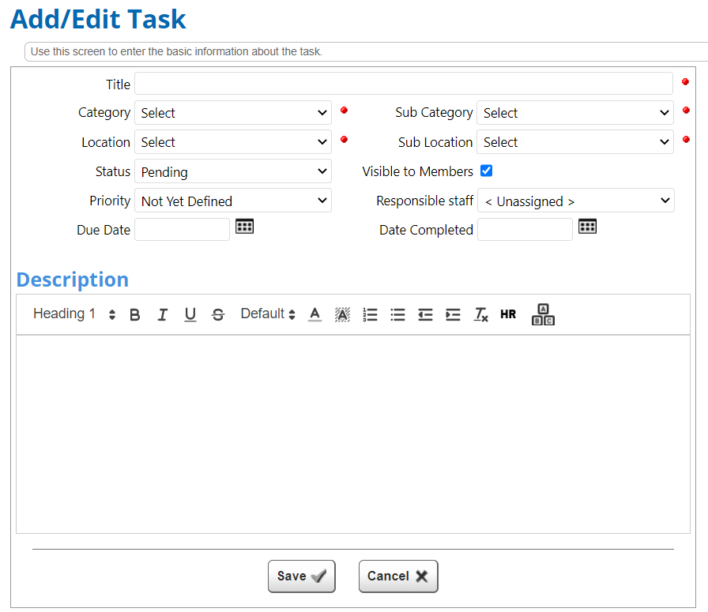Screen dimensions: 708x612
Task: Decrease text indent in the editor
Action: 425,314
